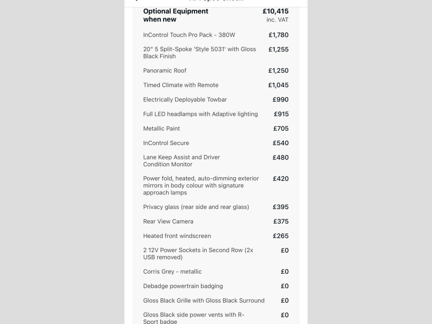
Task: Select the £10,415 total price
Action: coord(275,11)
